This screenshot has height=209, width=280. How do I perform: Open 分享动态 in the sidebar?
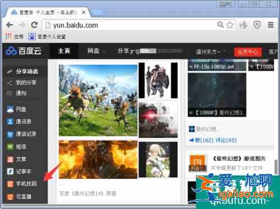click(x=25, y=72)
